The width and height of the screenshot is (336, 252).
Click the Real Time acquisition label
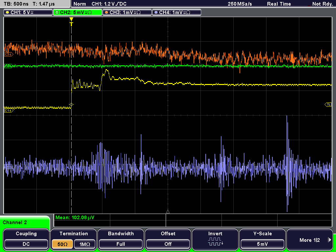coord(279,4)
